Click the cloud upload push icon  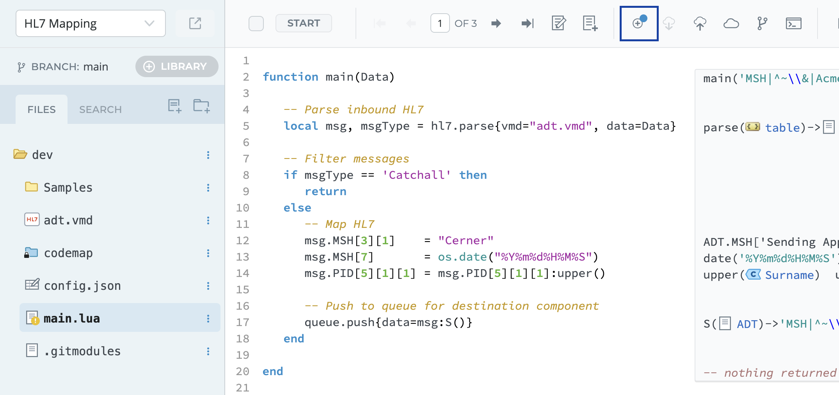pos(700,23)
